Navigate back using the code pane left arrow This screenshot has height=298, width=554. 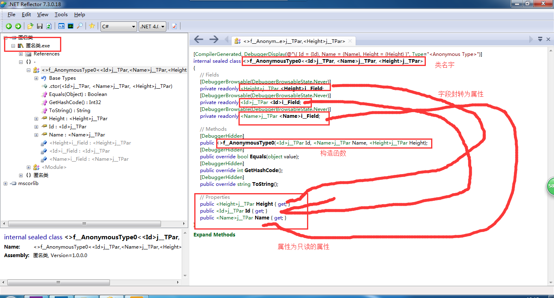[x=198, y=39]
